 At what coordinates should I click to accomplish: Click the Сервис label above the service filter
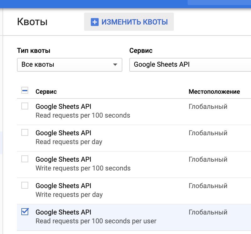(x=141, y=51)
